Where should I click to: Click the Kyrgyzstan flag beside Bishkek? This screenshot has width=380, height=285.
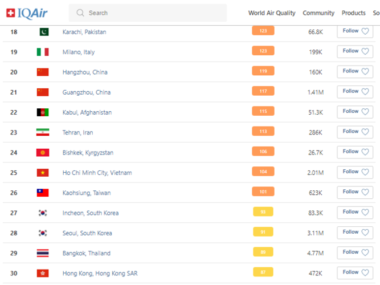point(43,152)
